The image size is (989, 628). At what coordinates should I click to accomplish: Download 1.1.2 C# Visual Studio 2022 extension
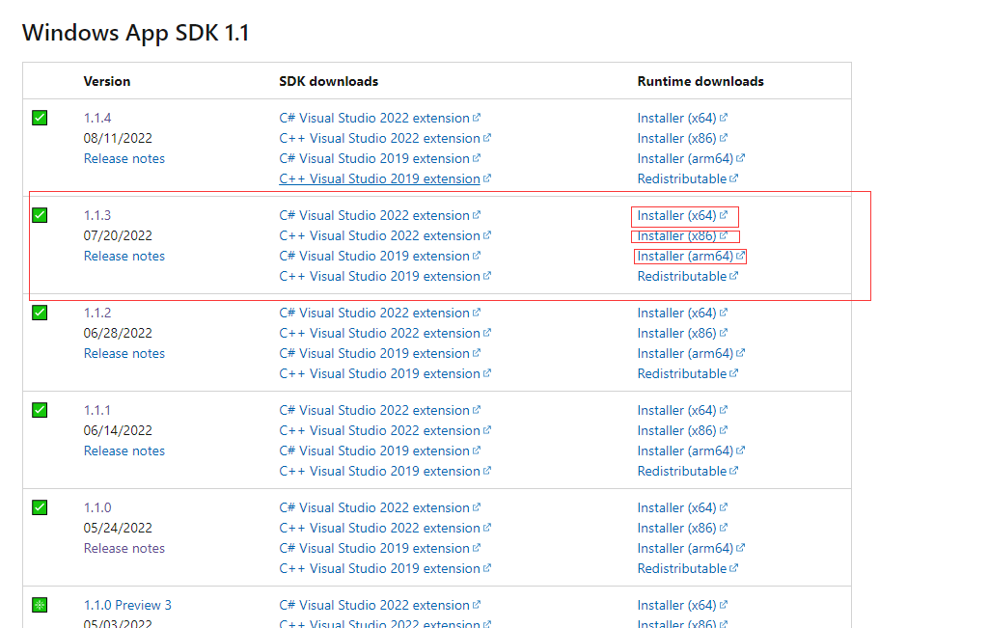tap(380, 313)
